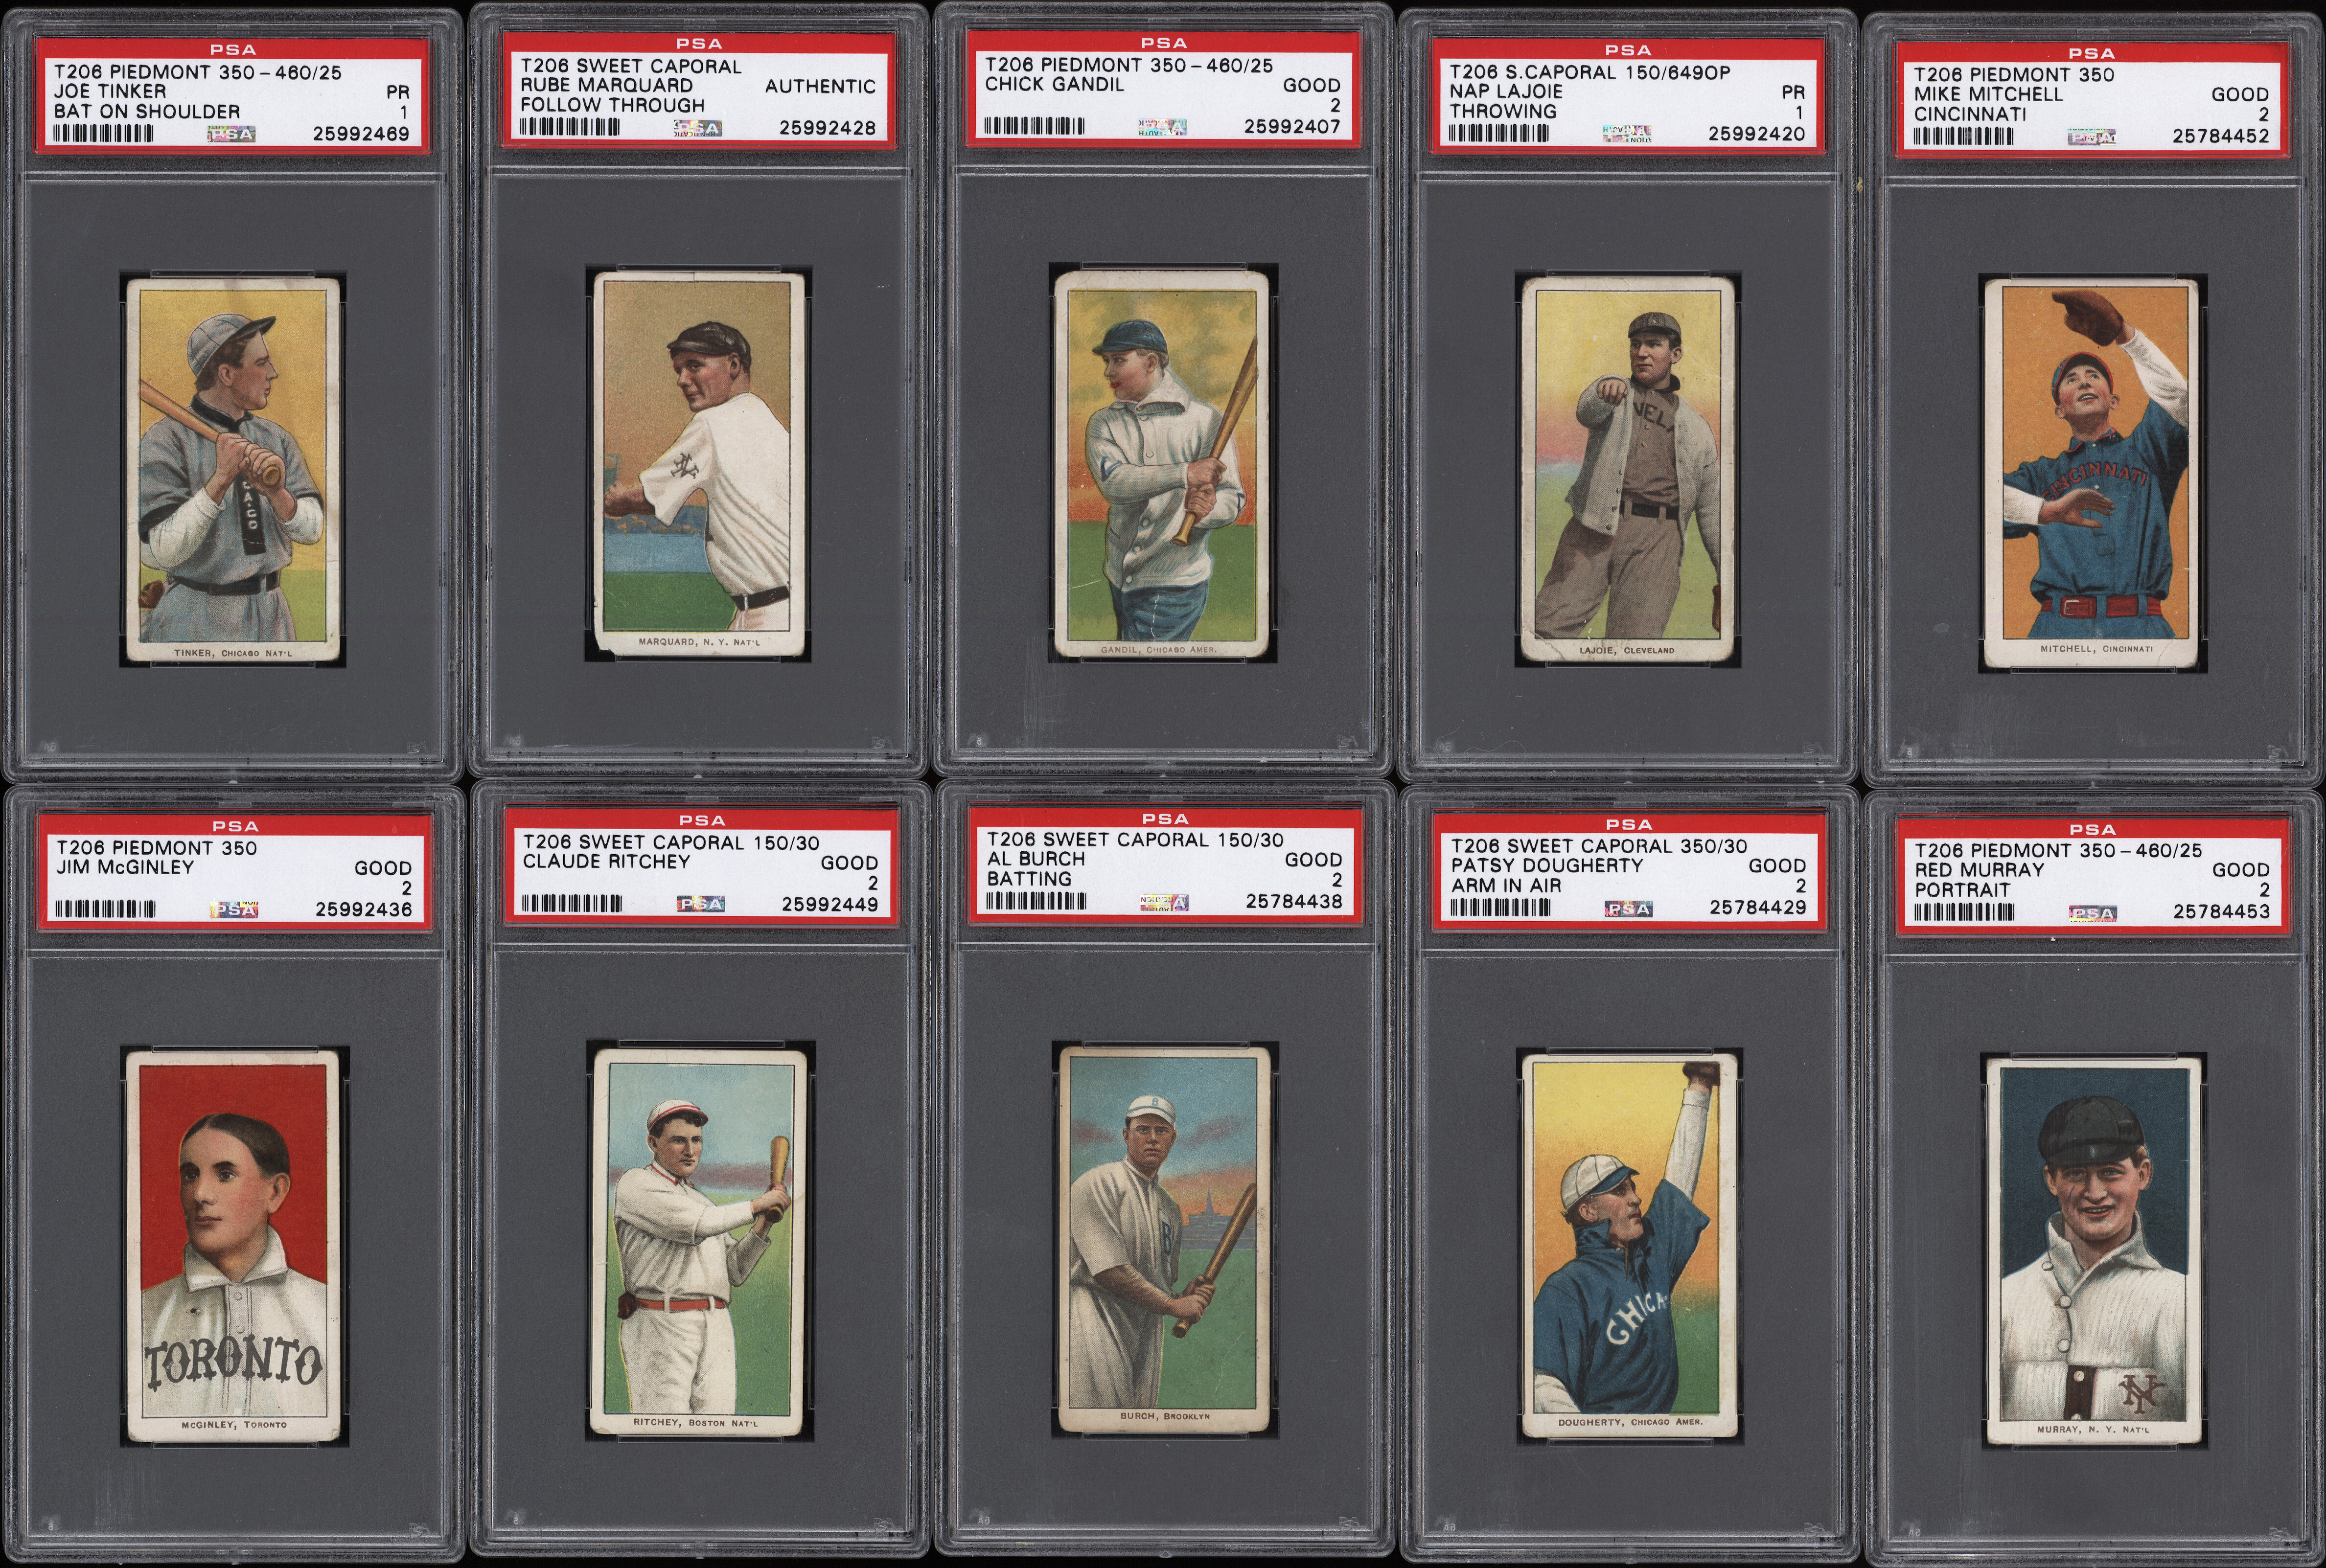Click the text 'PATSY DOUGHERTY'
The width and height of the screenshot is (2326, 1568).
(x=1547, y=866)
